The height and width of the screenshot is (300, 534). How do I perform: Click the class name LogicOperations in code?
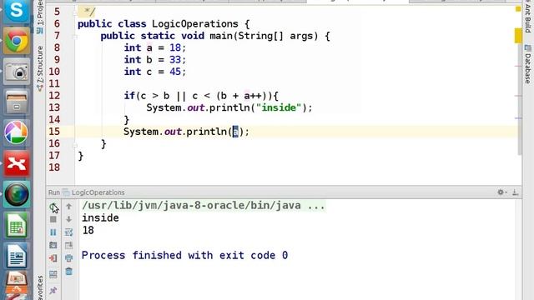point(194,24)
